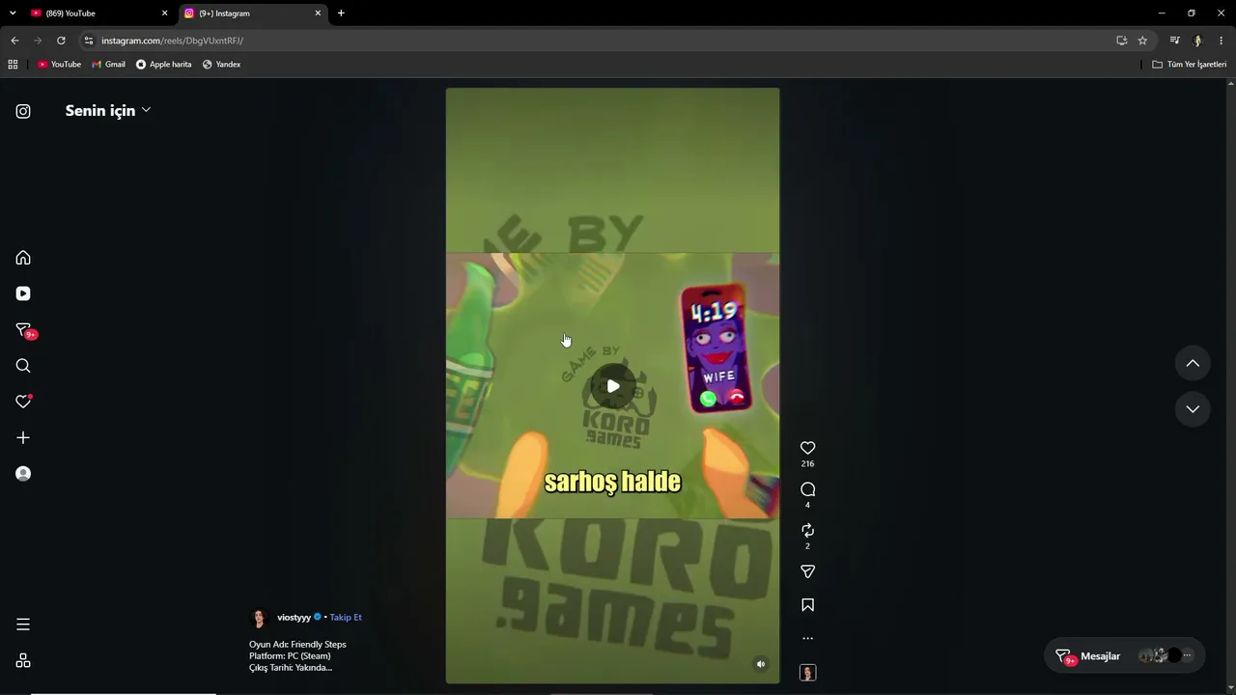Open the Mesajlar floating button
The image size is (1236, 695).
(x=1125, y=656)
